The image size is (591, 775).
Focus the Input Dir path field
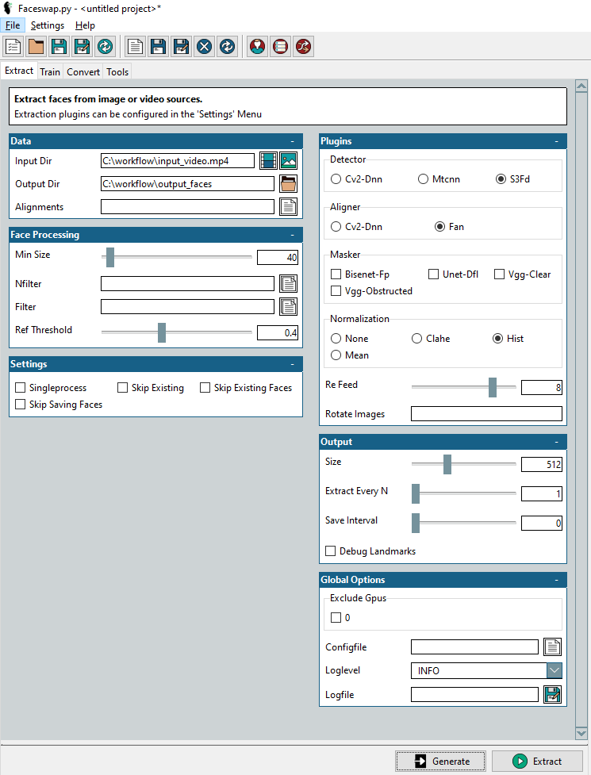pos(178,161)
